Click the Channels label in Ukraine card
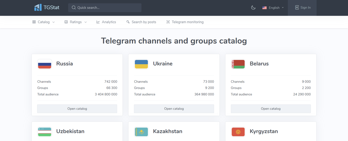Viewport: 348px width, 141px height. click(141, 82)
